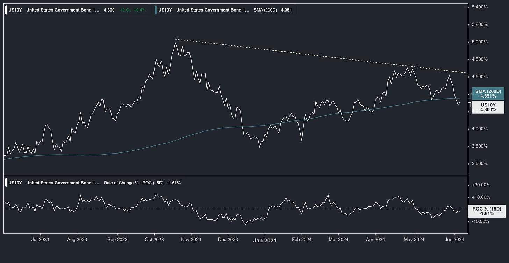This screenshot has height=263, width=509.
Task: Click the 4.300 last value in the legend
Action: click(109, 10)
